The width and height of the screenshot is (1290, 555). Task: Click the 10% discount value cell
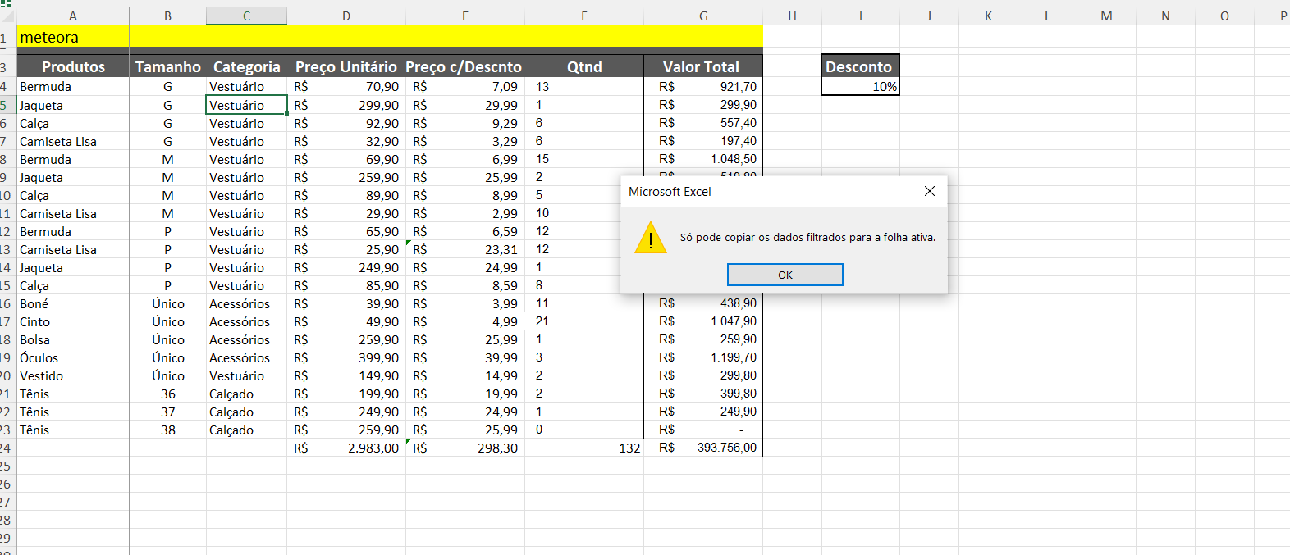(860, 87)
